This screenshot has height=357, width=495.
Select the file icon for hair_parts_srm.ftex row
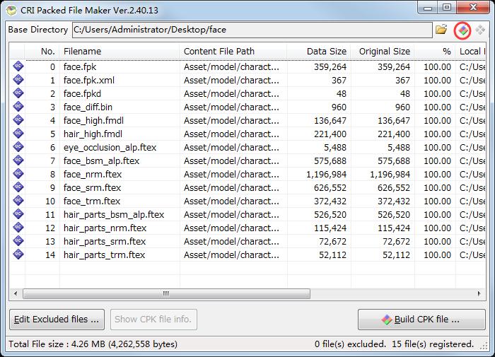point(18,241)
